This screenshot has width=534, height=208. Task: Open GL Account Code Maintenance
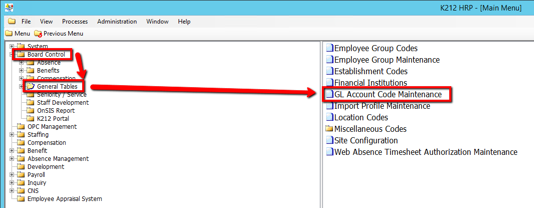coord(388,94)
